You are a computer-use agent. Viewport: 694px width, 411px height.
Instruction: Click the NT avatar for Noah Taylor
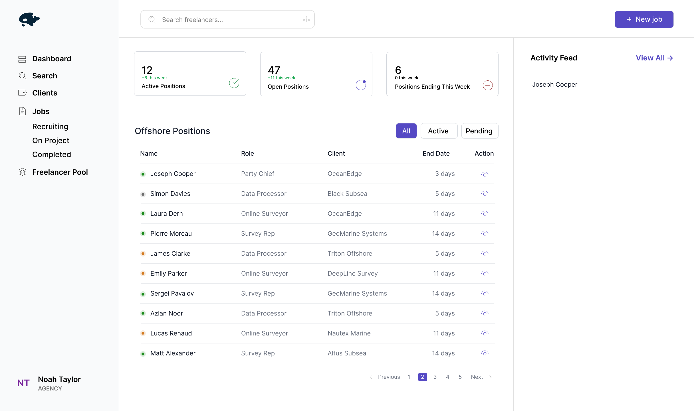tap(23, 383)
